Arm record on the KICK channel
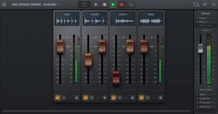Screen dimensions: 218x114 pos(77,98)
